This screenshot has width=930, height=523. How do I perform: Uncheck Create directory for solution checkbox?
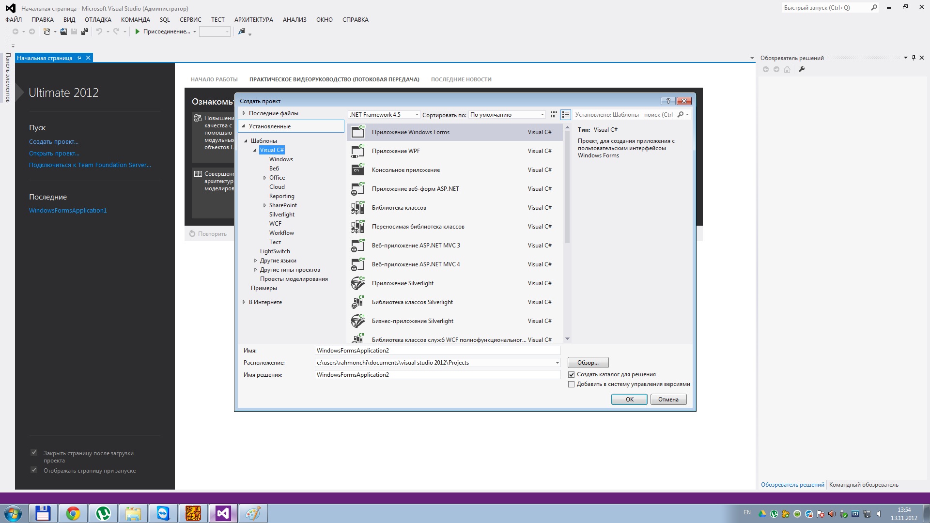coord(572,374)
